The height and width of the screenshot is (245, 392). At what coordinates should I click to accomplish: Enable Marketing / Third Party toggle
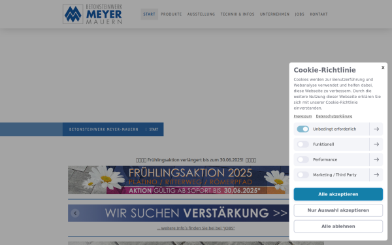pos(302,174)
